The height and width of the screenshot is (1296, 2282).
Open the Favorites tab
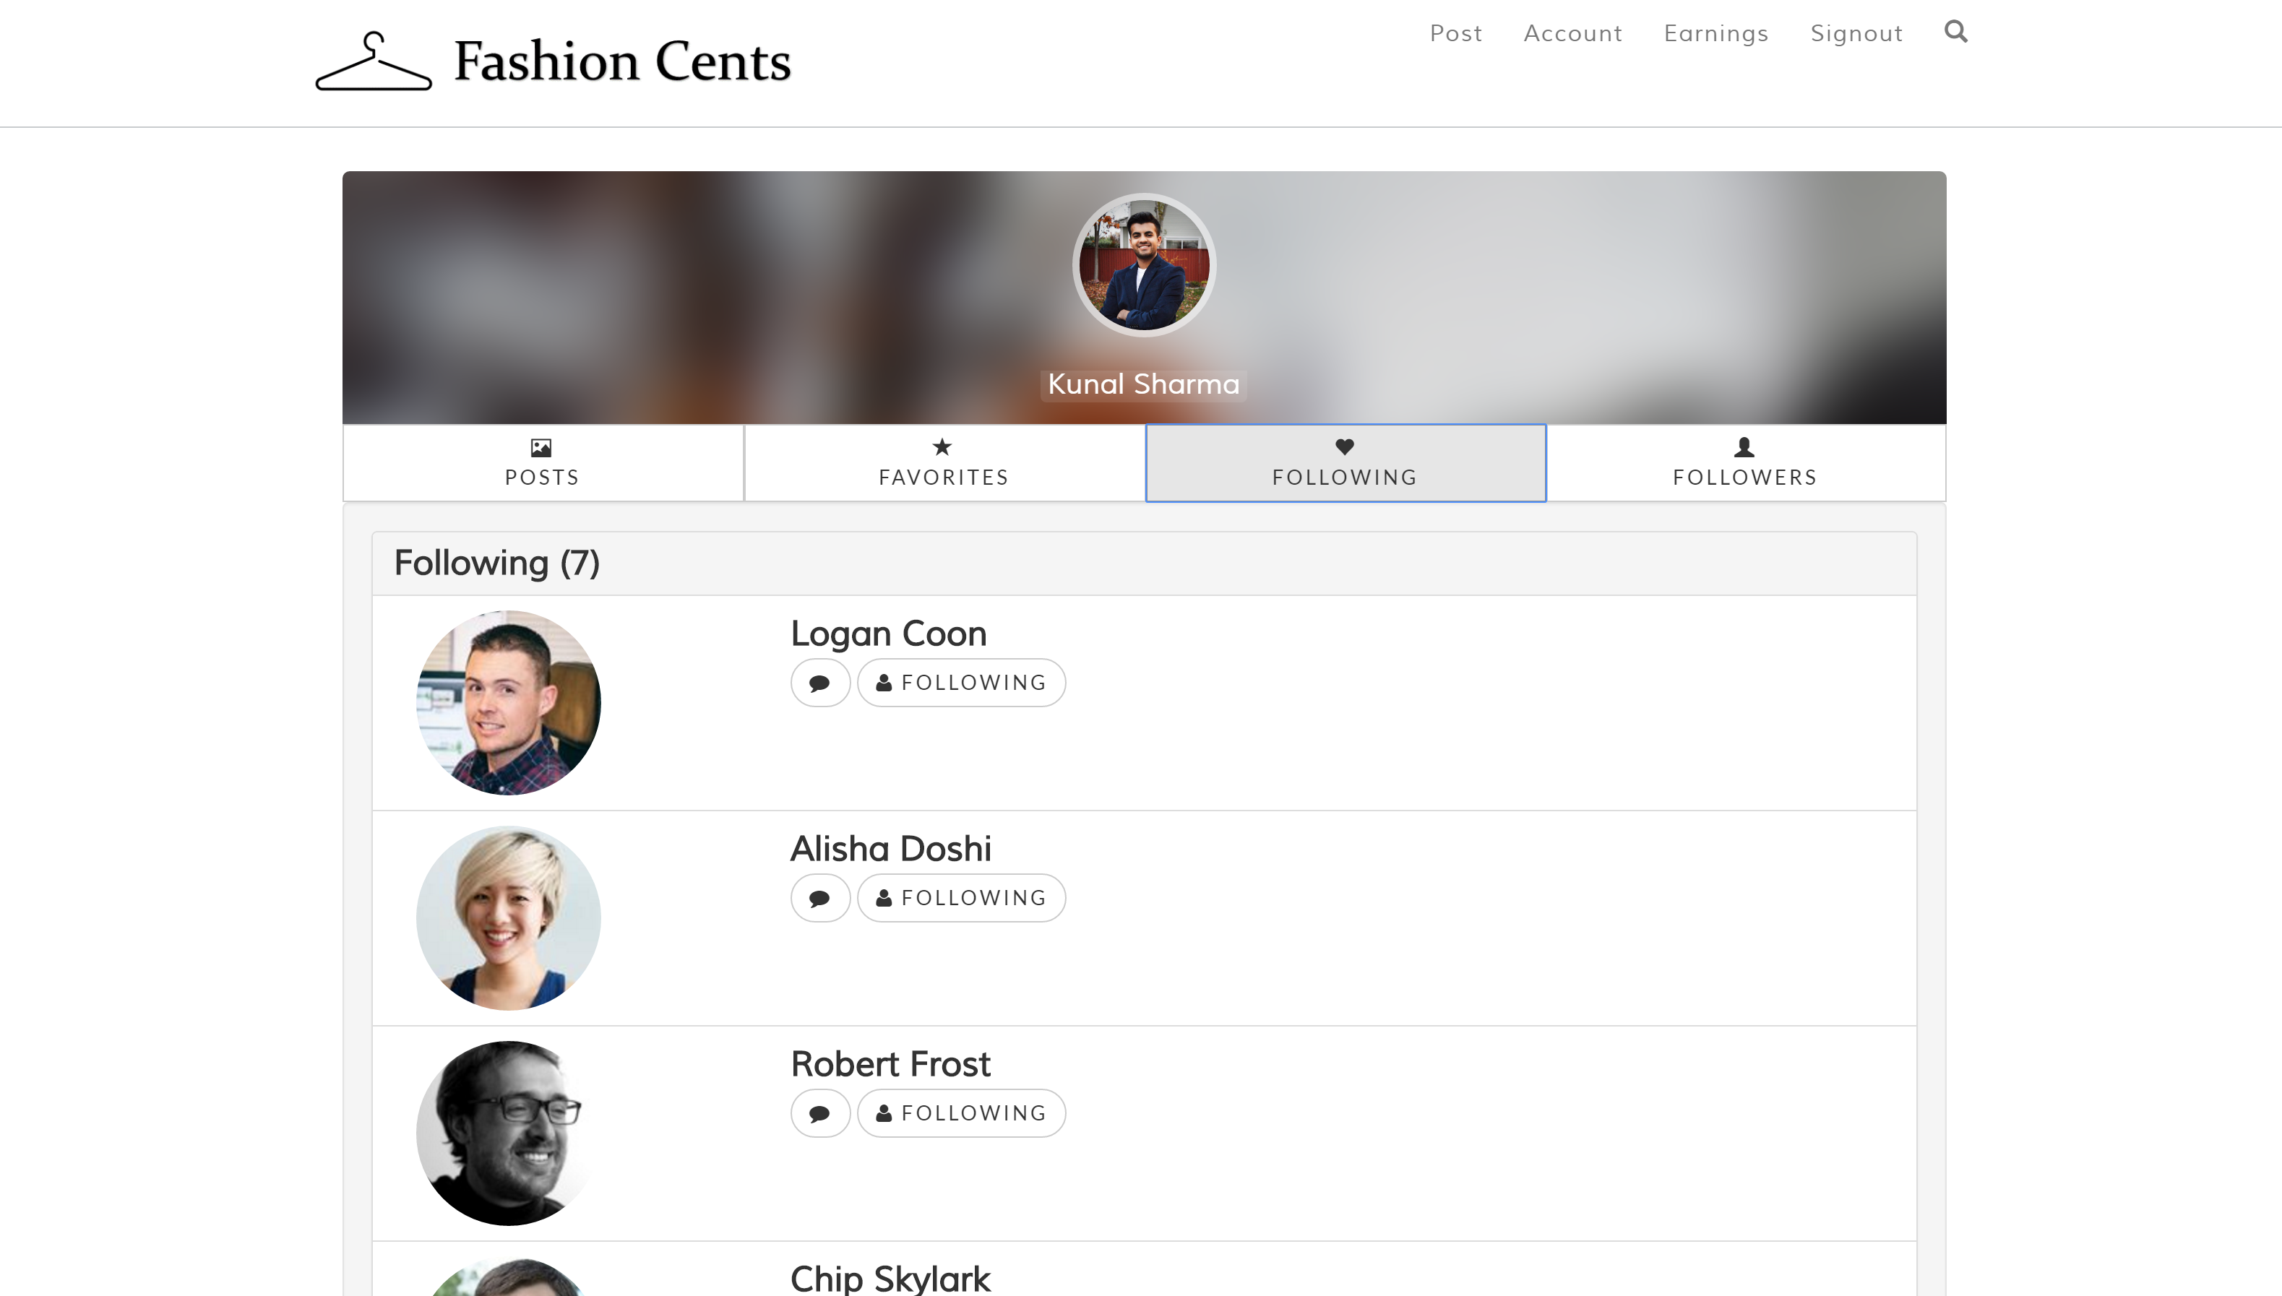coord(944,463)
